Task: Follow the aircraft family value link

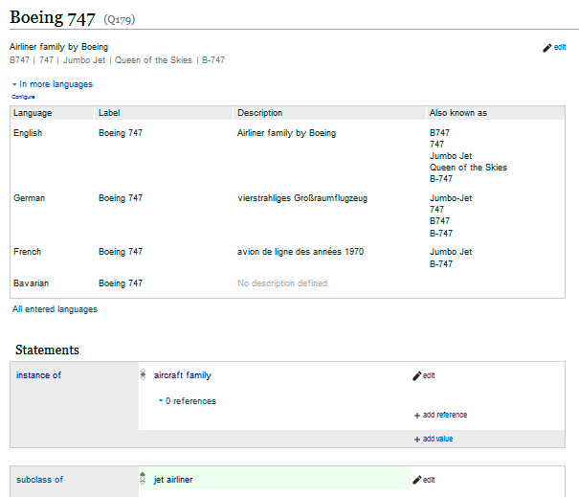Action: tap(183, 375)
